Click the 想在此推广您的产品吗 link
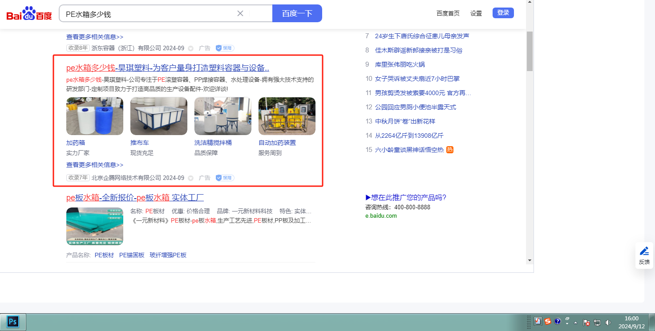The height and width of the screenshot is (331, 655). click(406, 198)
